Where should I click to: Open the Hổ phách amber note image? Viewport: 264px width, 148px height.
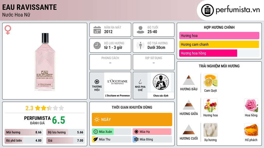tap(251, 130)
